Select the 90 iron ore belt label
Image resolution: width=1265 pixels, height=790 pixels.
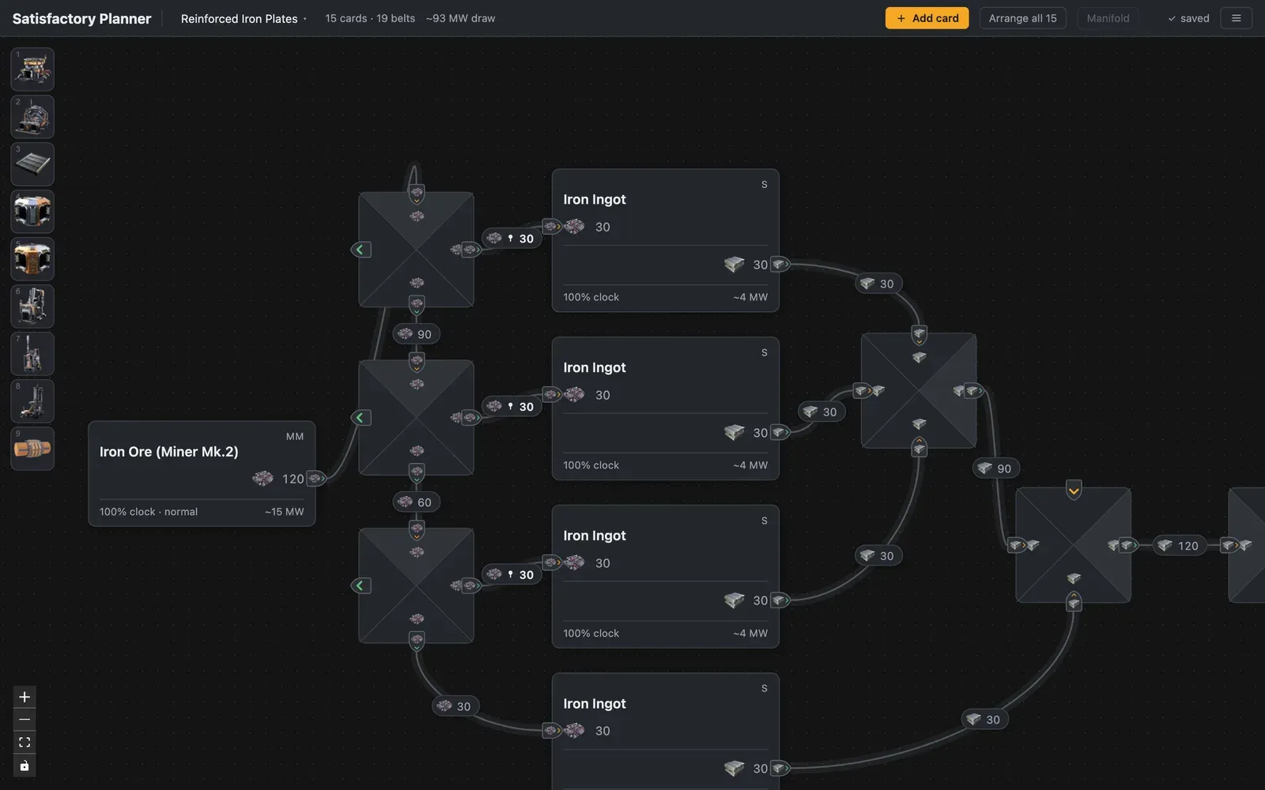[417, 334]
